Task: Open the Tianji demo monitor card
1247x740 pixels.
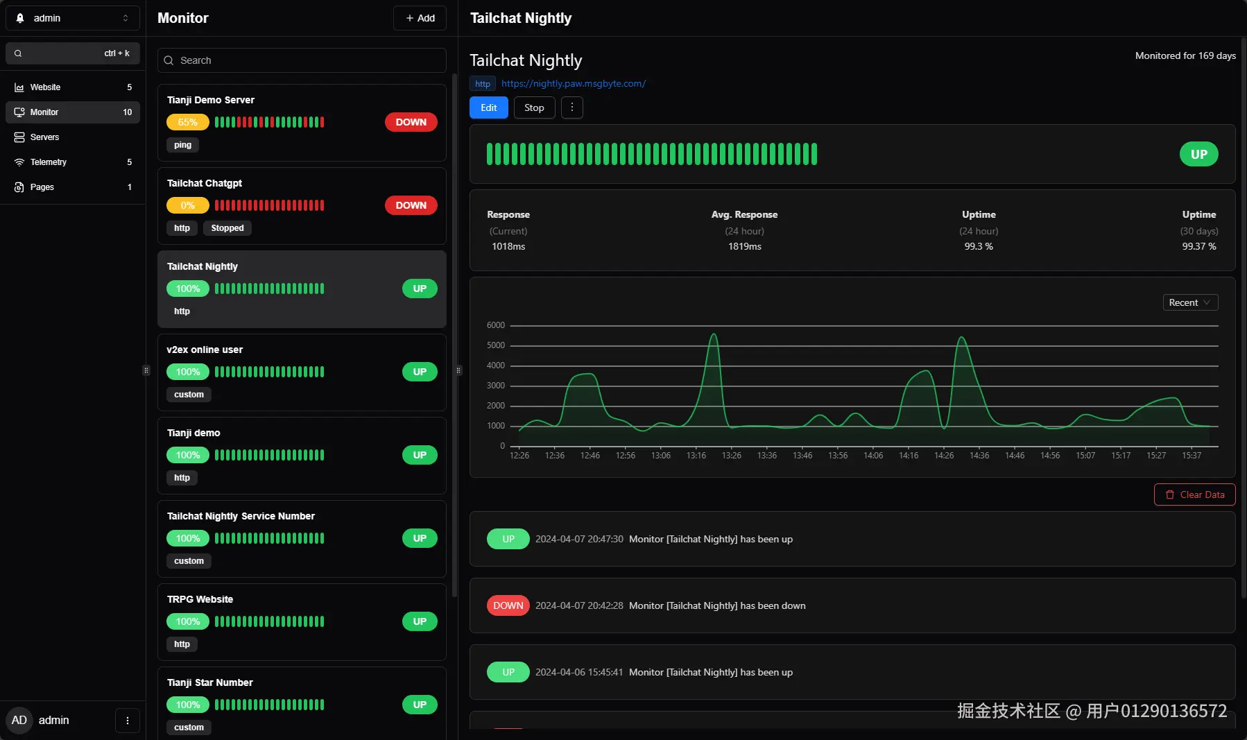Action: click(x=302, y=456)
